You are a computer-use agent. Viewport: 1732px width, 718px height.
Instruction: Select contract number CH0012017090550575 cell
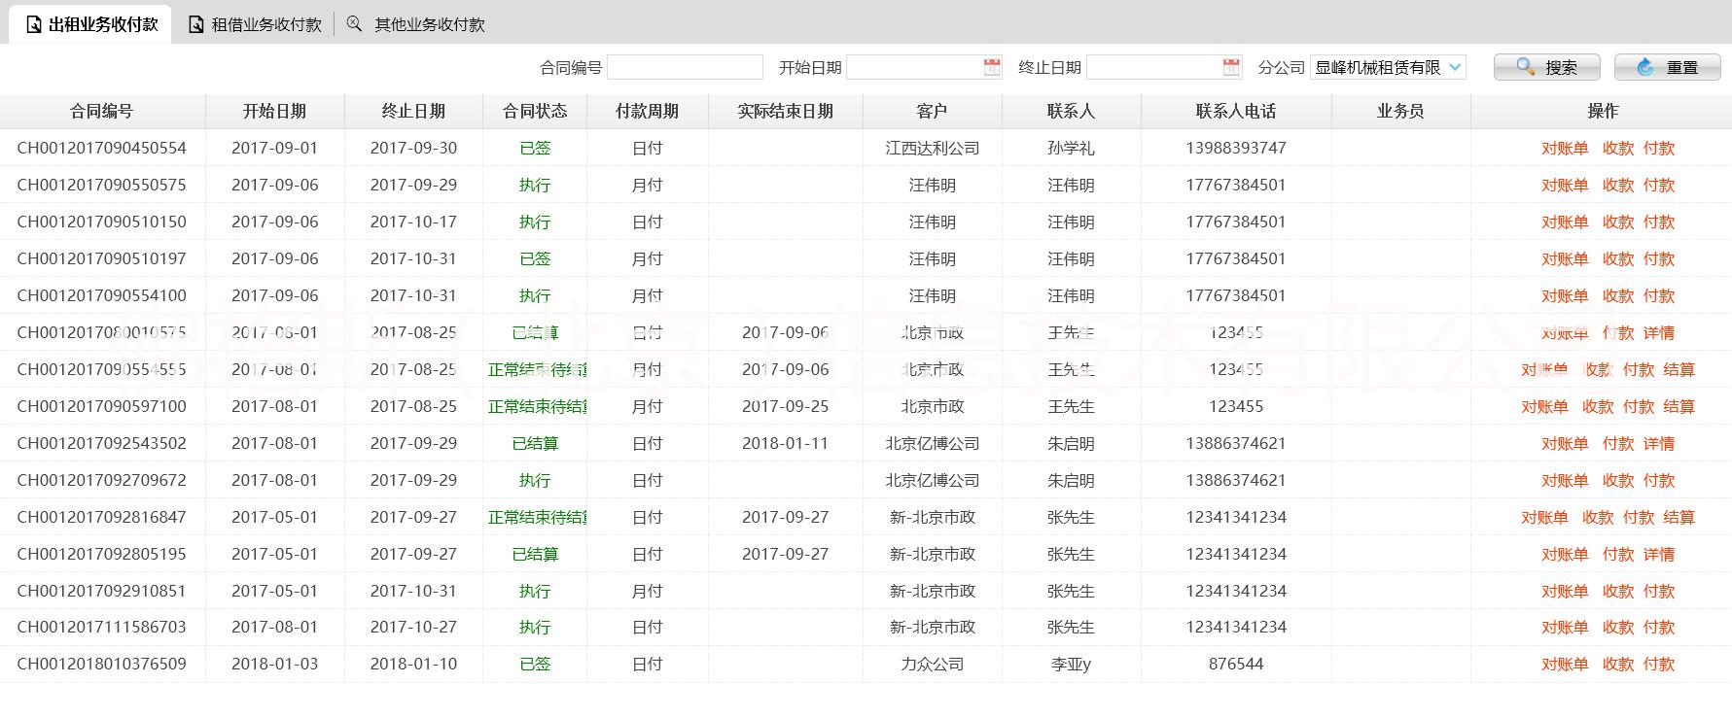tap(102, 185)
